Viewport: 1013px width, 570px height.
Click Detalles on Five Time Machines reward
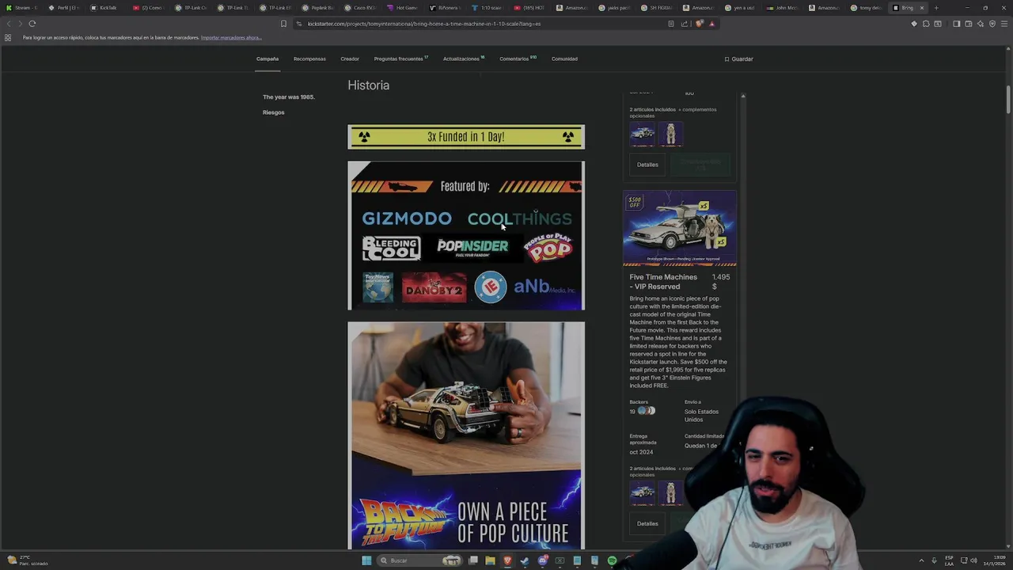click(x=647, y=523)
